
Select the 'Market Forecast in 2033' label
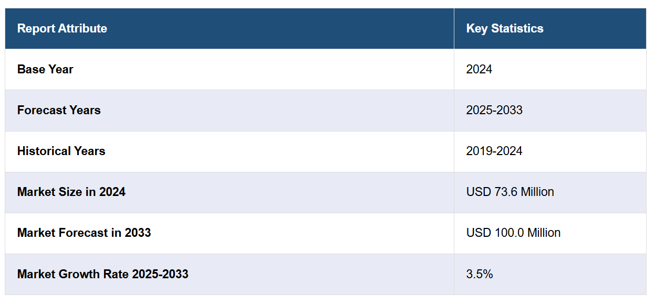(84, 233)
